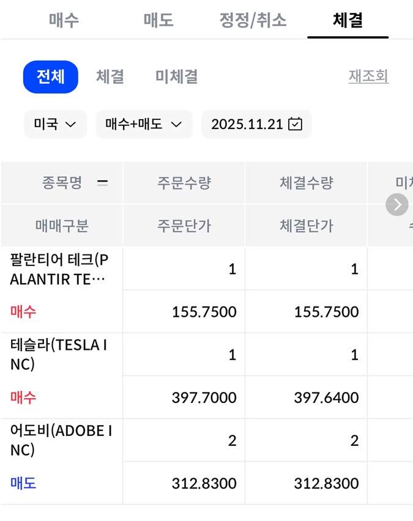Show only 체결 filled orders

[x=110, y=77]
